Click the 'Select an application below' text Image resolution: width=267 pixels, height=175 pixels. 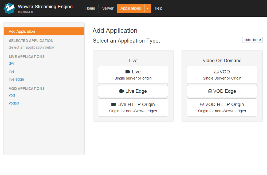point(32,48)
